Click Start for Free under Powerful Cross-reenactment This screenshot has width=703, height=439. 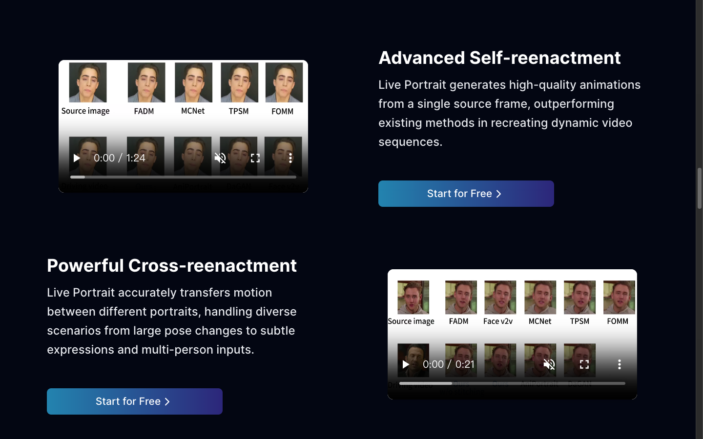(135, 401)
